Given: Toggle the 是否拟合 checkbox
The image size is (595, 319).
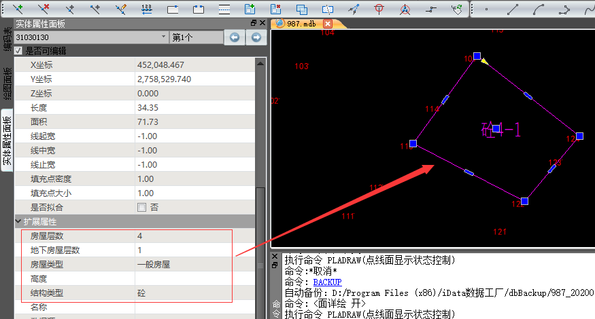Looking at the screenshot, I should point(141,207).
